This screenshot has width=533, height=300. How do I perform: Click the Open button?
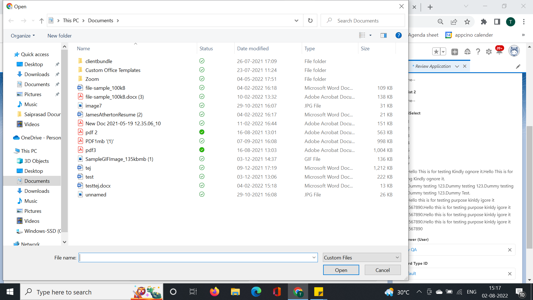[x=341, y=270]
